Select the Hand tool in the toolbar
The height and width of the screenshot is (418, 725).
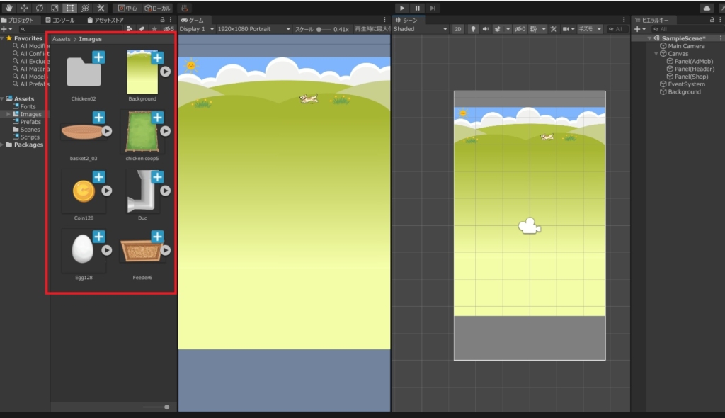[8, 8]
